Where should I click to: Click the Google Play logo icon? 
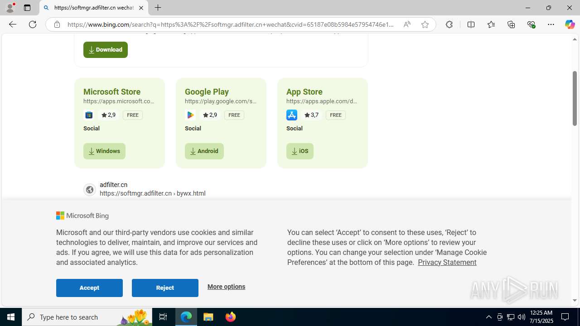point(190,115)
